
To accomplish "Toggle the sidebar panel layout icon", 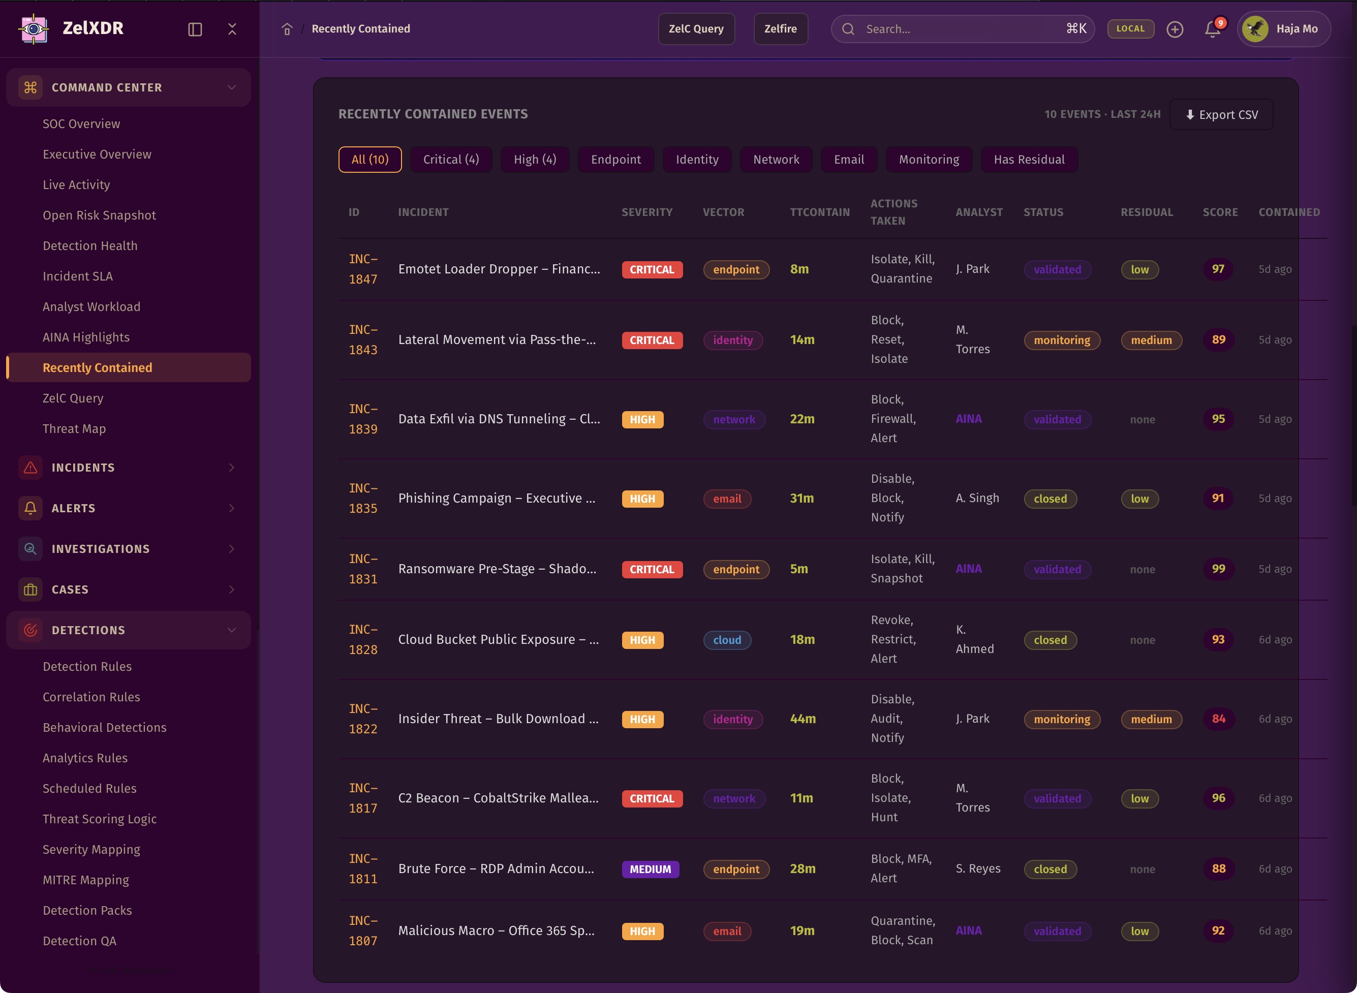I will tap(195, 29).
